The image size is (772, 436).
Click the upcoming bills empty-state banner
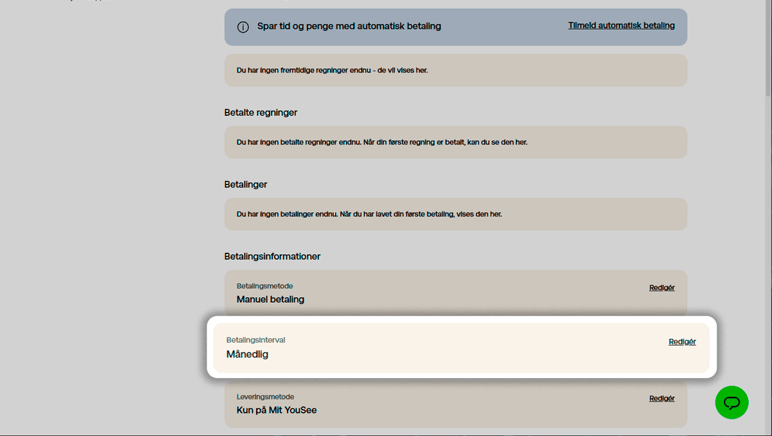(x=455, y=70)
